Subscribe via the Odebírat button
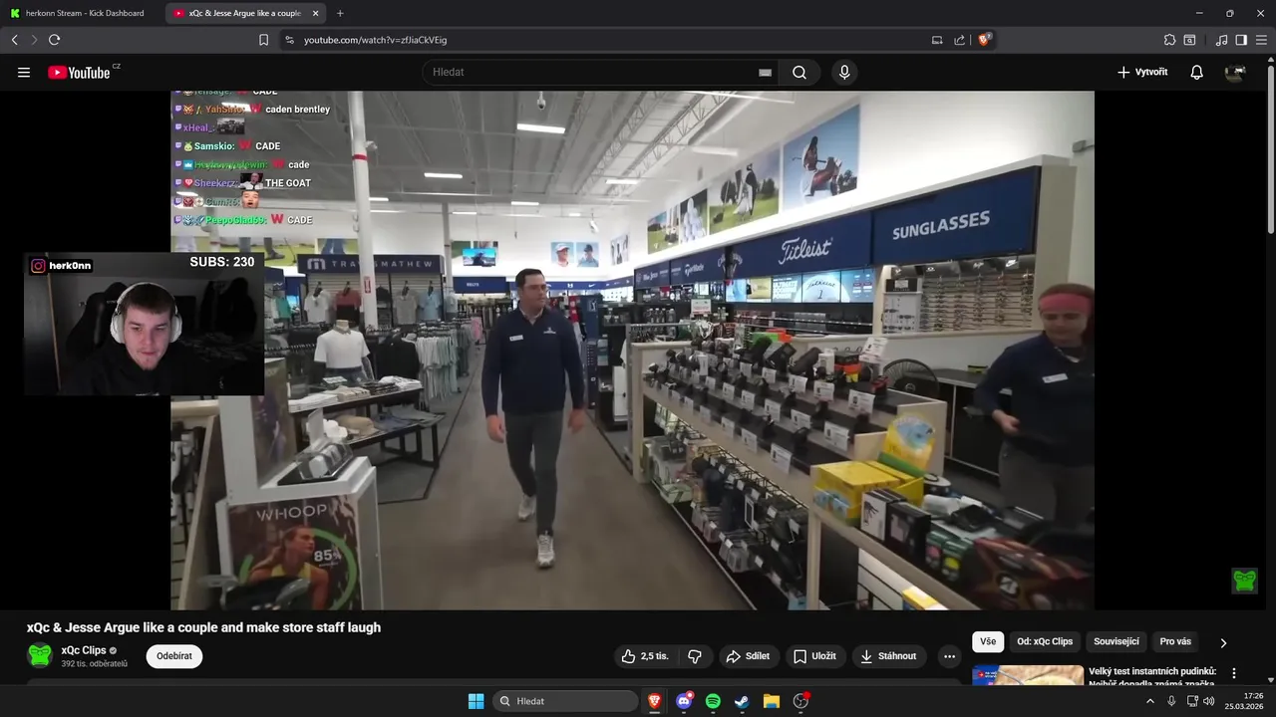The width and height of the screenshot is (1276, 717). tap(174, 656)
